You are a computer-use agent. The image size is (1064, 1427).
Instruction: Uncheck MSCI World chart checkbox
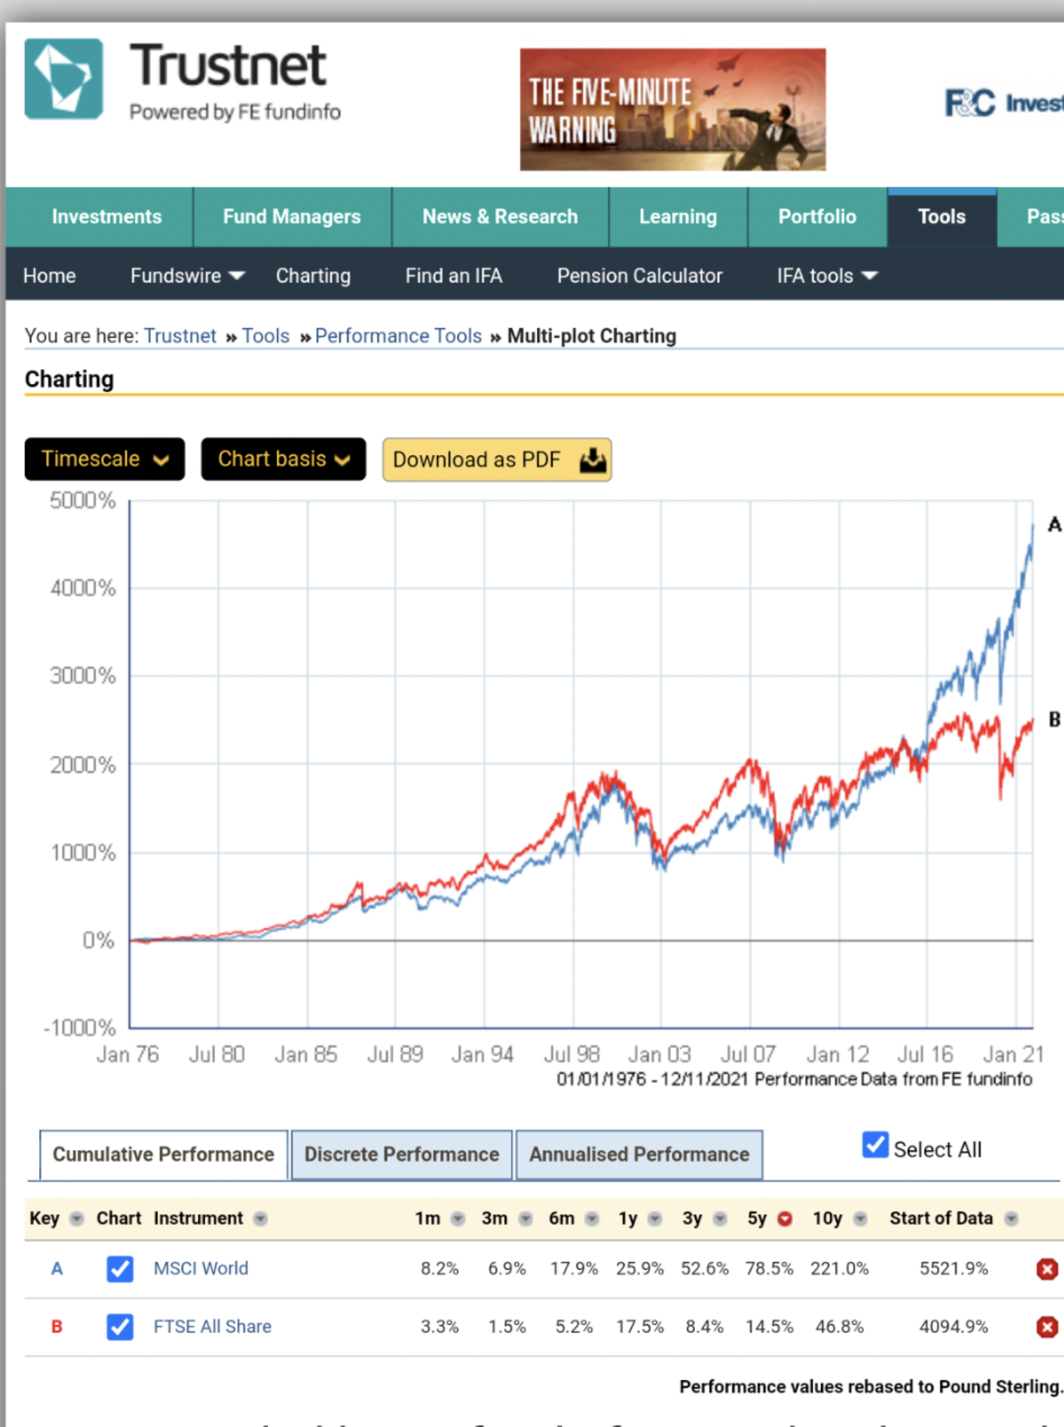(120, 1269)
